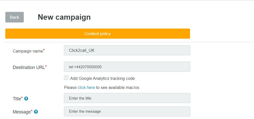
Task: Click the Destination URL label
Action: point(29,67)
